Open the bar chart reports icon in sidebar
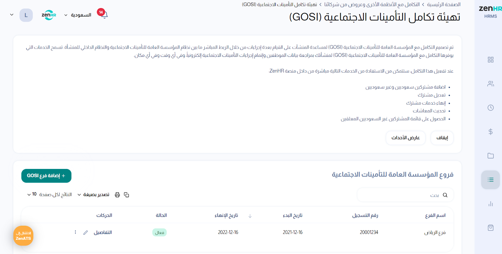The height and width of the screenshot is (254, 502). tap(490, 204)
